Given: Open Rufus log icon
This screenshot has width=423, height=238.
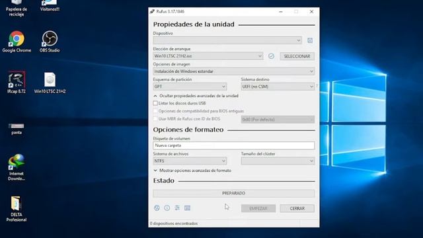Looking at the screenshot, I should coord(187,208).
